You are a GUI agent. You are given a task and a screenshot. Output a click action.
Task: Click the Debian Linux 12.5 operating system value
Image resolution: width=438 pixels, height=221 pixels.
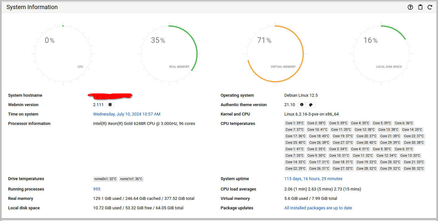(x=301, y=95)
